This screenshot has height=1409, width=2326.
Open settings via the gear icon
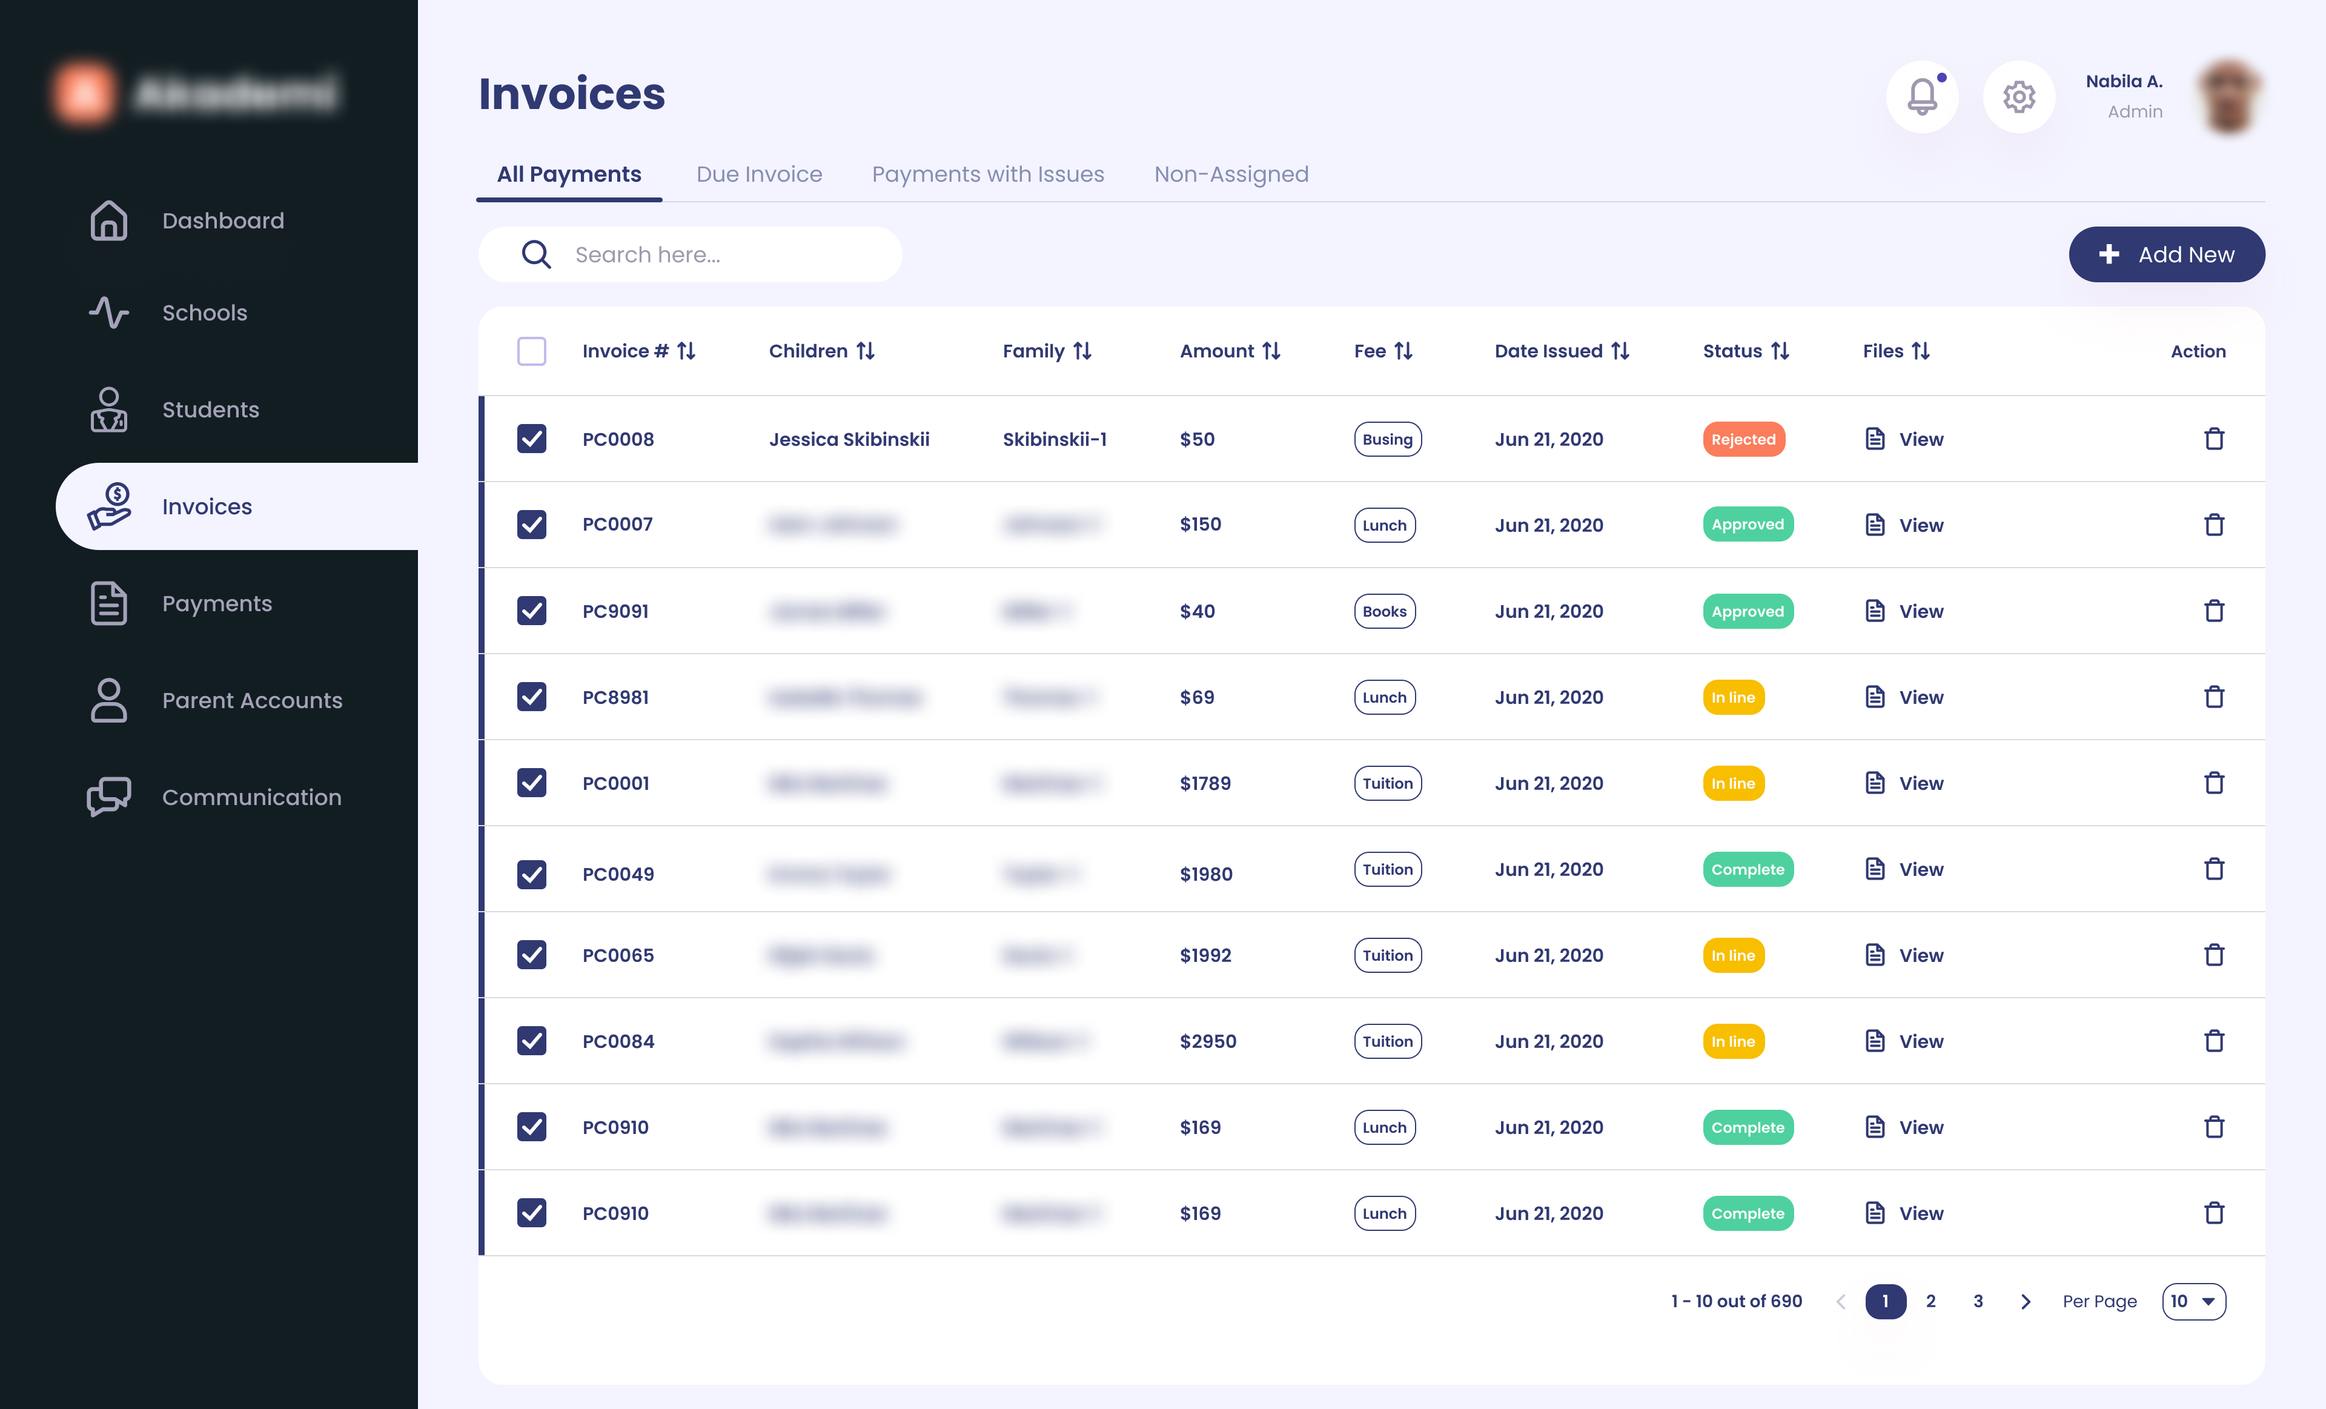pyautogui.click(x=2018, y=97)
